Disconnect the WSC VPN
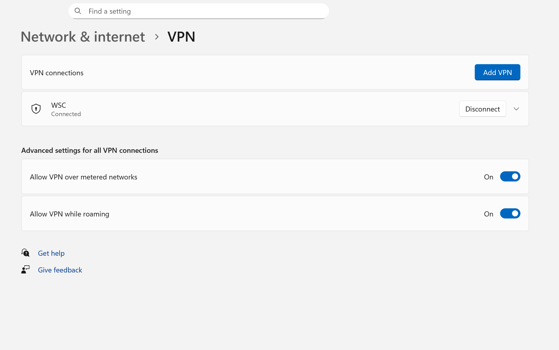Image resolution: width=559 pixels, height=350 pixels. tap(482, 109)
